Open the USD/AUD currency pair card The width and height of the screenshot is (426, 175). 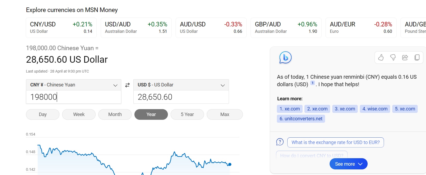click(x=136, y=28)
